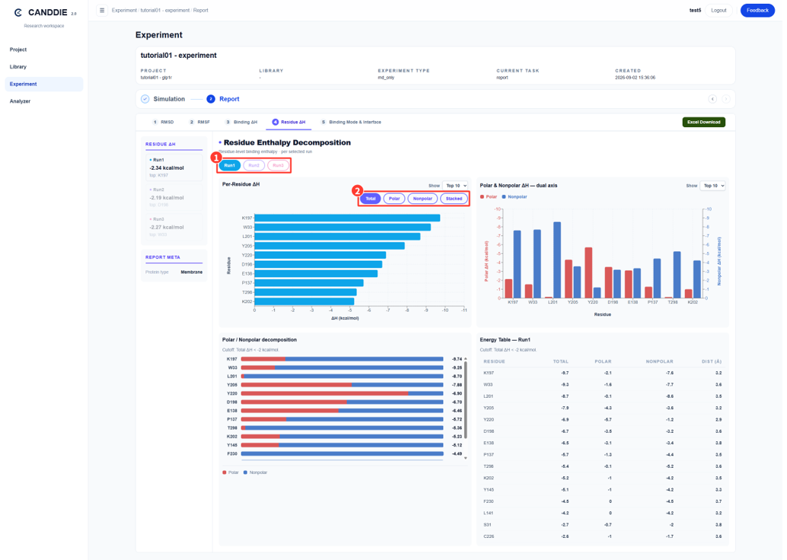Click the Polar legend marker below decomposition chart

[x=225, y=473]
